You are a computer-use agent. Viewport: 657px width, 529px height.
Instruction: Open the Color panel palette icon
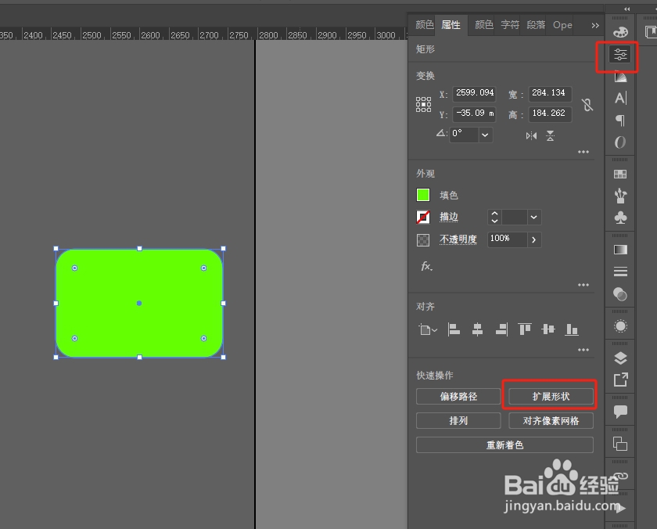pos(620,32)
